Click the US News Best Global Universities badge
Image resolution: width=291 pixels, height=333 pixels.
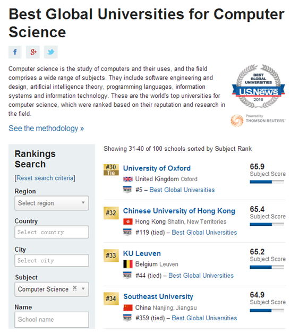258,87
